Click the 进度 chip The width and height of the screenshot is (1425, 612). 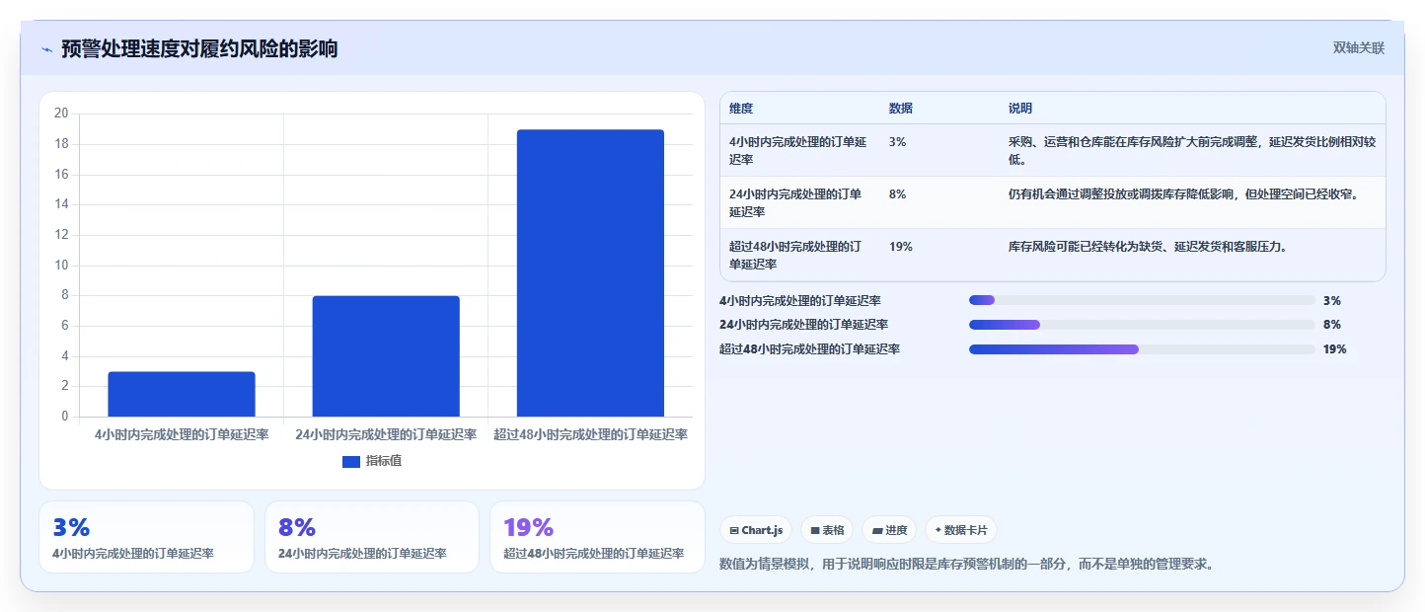[x=889, y=530]
